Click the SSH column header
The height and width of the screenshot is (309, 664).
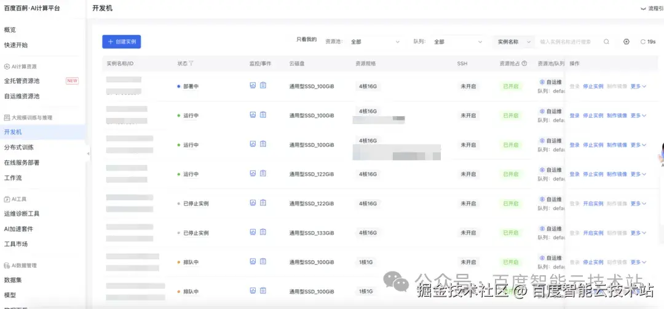point(462,63)
